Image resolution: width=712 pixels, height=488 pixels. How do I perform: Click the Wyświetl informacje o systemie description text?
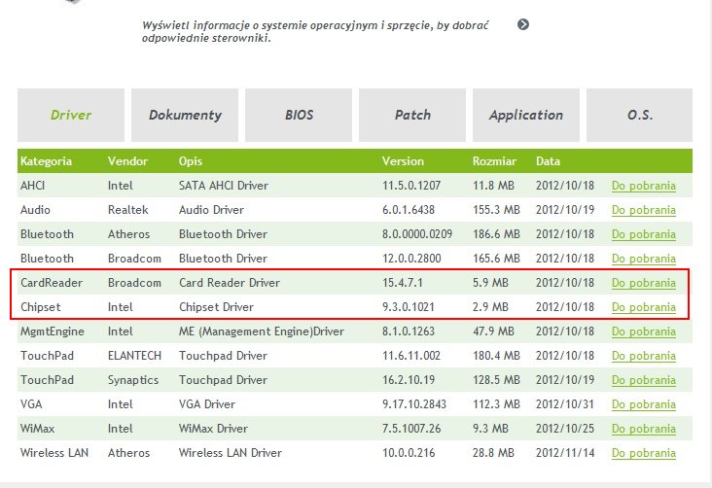(315, 31)
